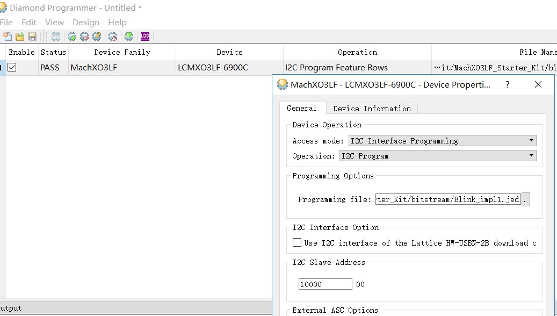Click the dialog help question mark
The width and height of the screenshot is (557, 316).
(507, 84)
